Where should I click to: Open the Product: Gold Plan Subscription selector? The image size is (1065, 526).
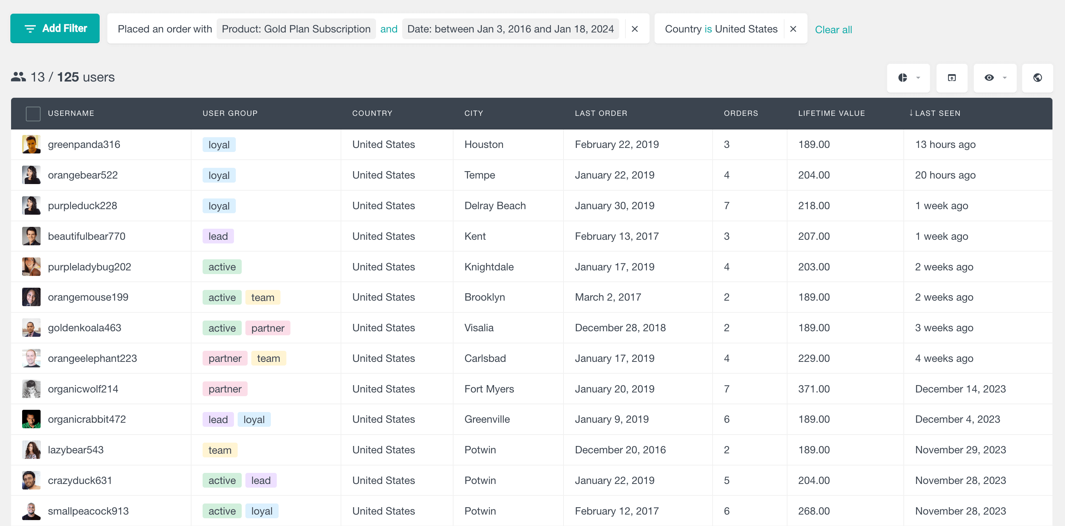pos(296,29)
